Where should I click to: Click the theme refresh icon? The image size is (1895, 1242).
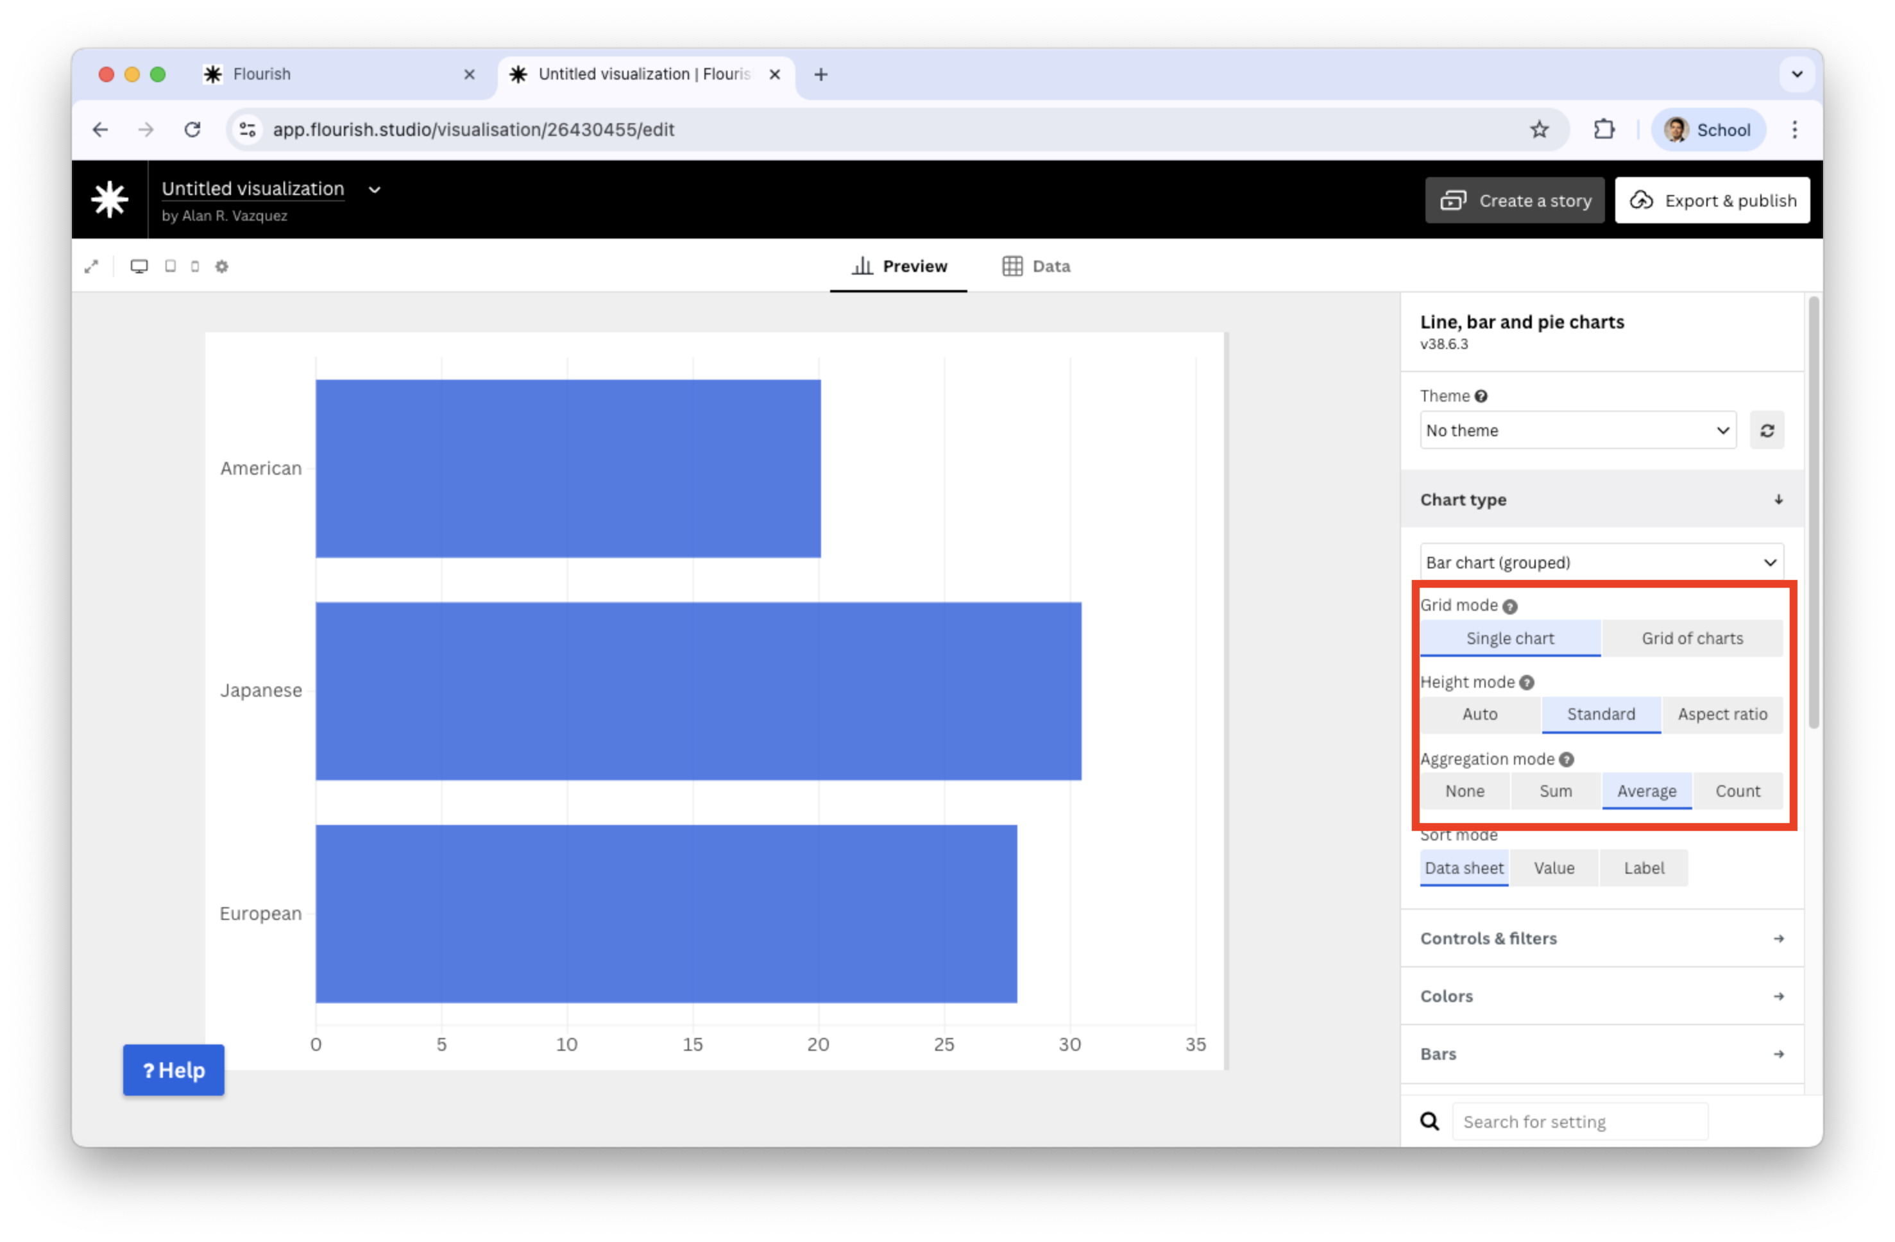(x=1766, y=430)
